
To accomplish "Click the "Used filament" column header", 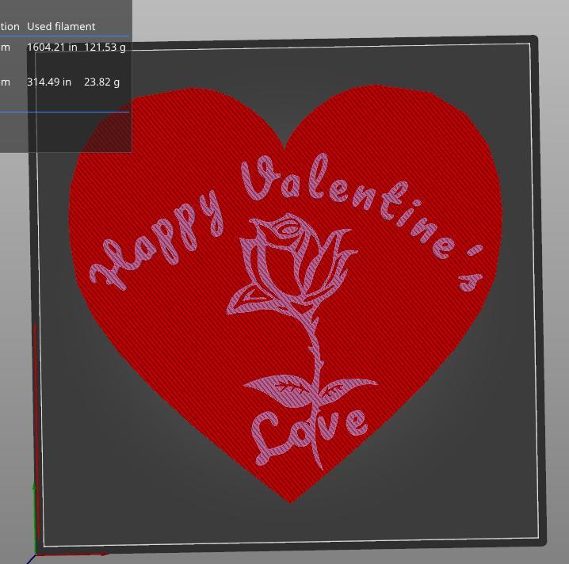I will pos(61,26).
